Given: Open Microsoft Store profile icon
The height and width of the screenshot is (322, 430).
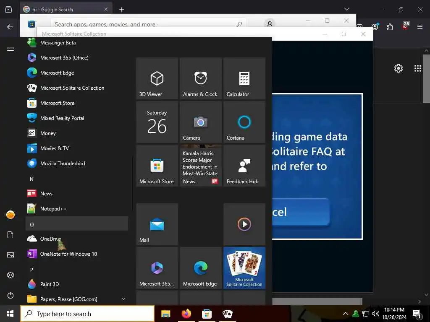Looking at the screenshot, I should coord(270,24).
